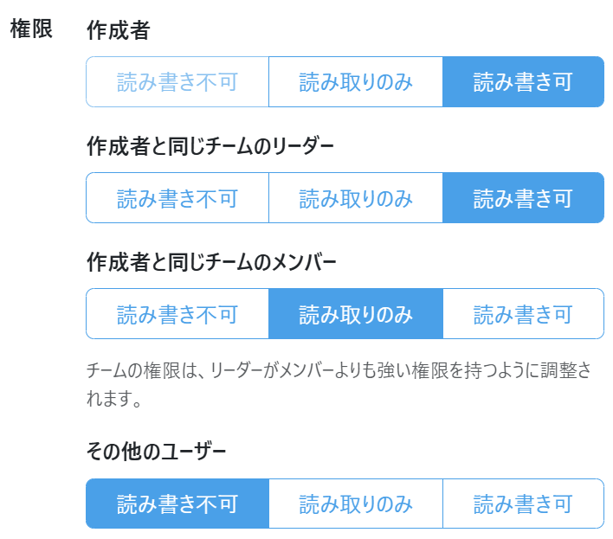Screen dimensions: 613x539
Task: Click the その他のユーザー heading
Action: pos(157,452)
